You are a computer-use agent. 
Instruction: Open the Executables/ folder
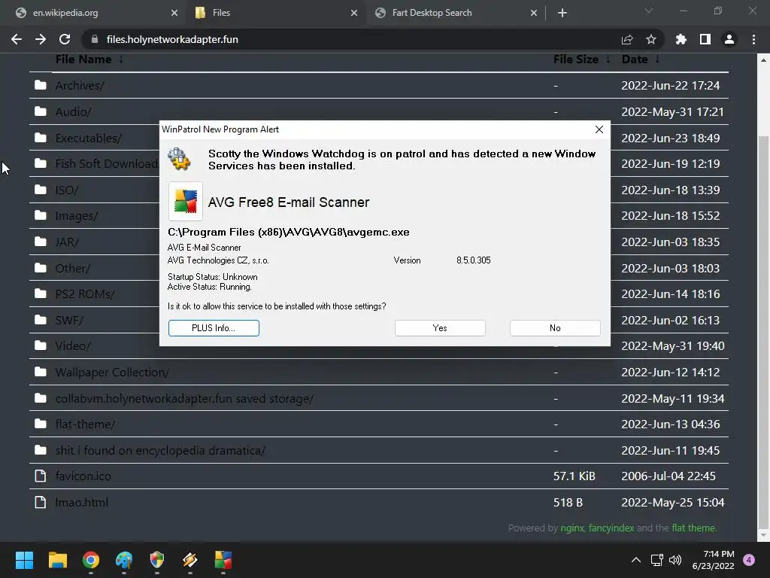tap(89, 138)
